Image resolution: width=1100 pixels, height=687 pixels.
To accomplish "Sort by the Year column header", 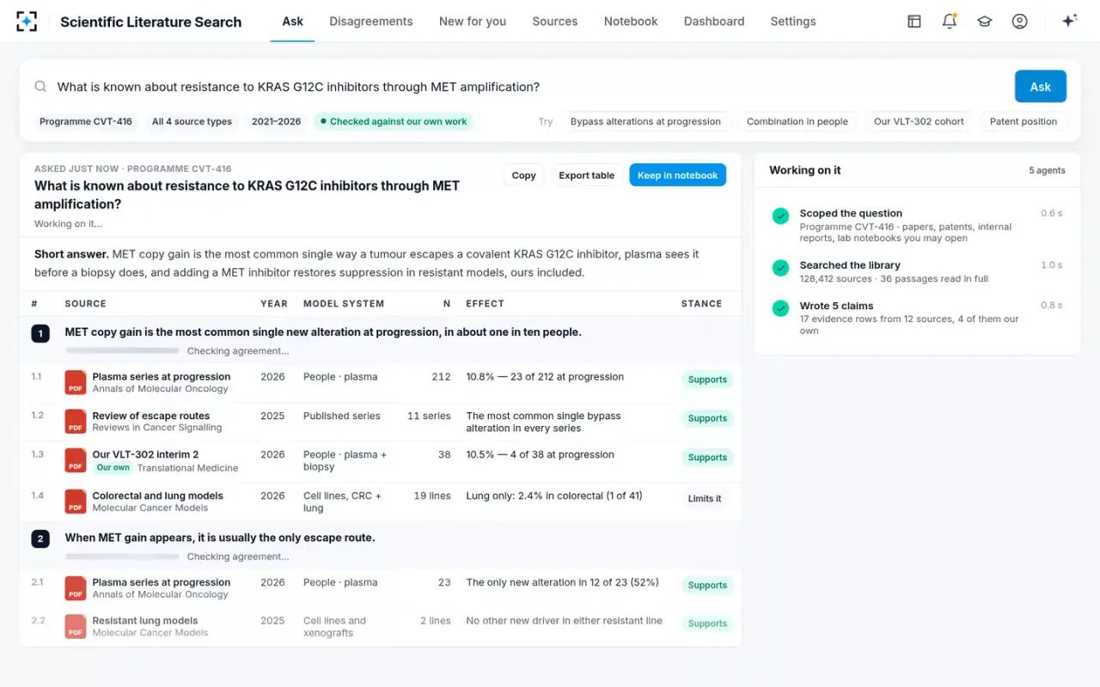I will (272, 304).
